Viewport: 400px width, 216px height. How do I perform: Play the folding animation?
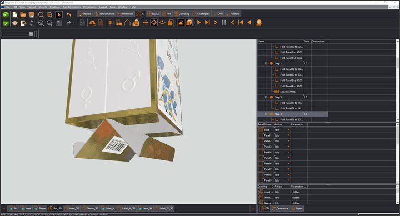[x=199, y=23]
